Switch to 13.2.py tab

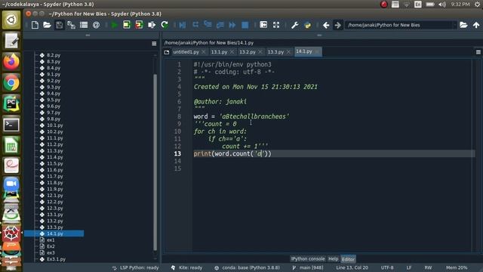click(x=248, y=52)
